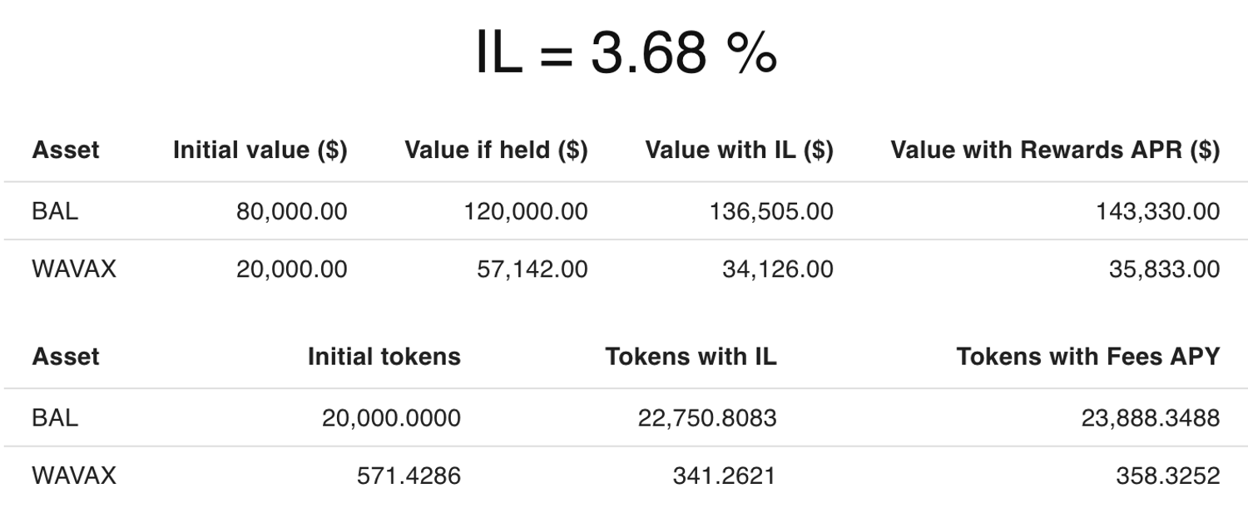Select the 35,833.00 WAVAX rewards value

pos(1164,269)
